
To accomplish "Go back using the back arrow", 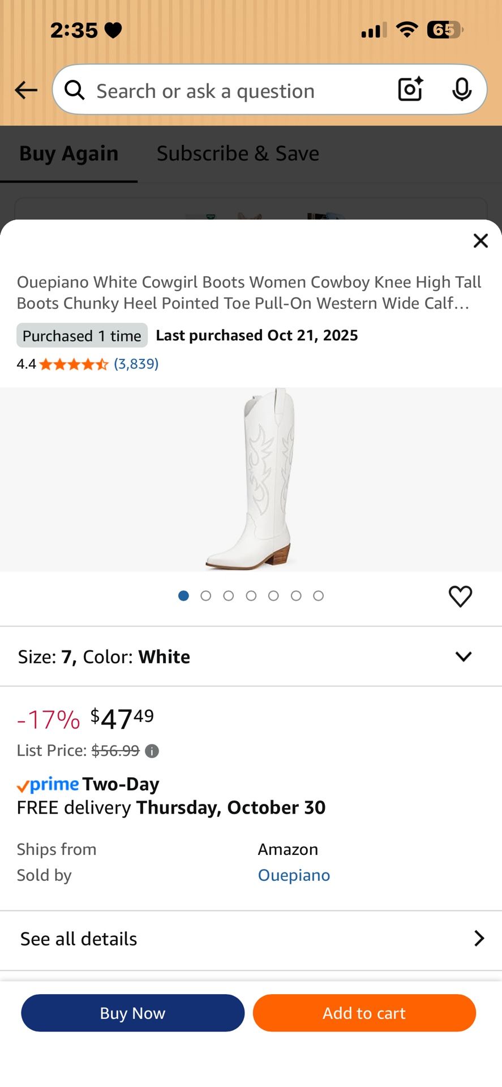I will [25, 90].
